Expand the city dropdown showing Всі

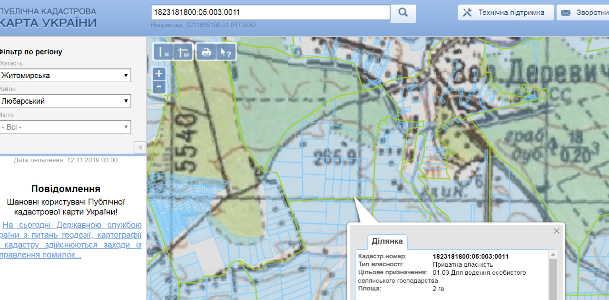pos(65,127)
